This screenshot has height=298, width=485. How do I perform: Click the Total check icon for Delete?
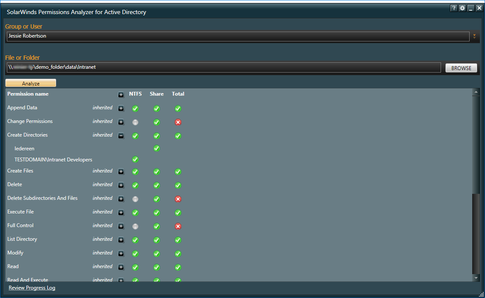click(178, 185)
